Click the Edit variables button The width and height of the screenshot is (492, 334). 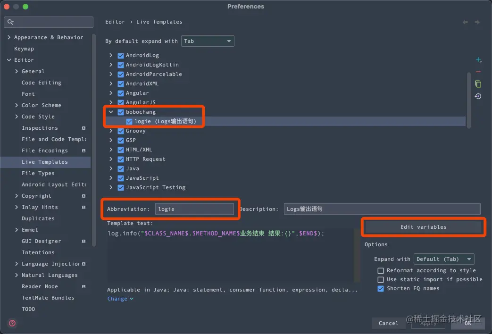[x=423, y=227]
